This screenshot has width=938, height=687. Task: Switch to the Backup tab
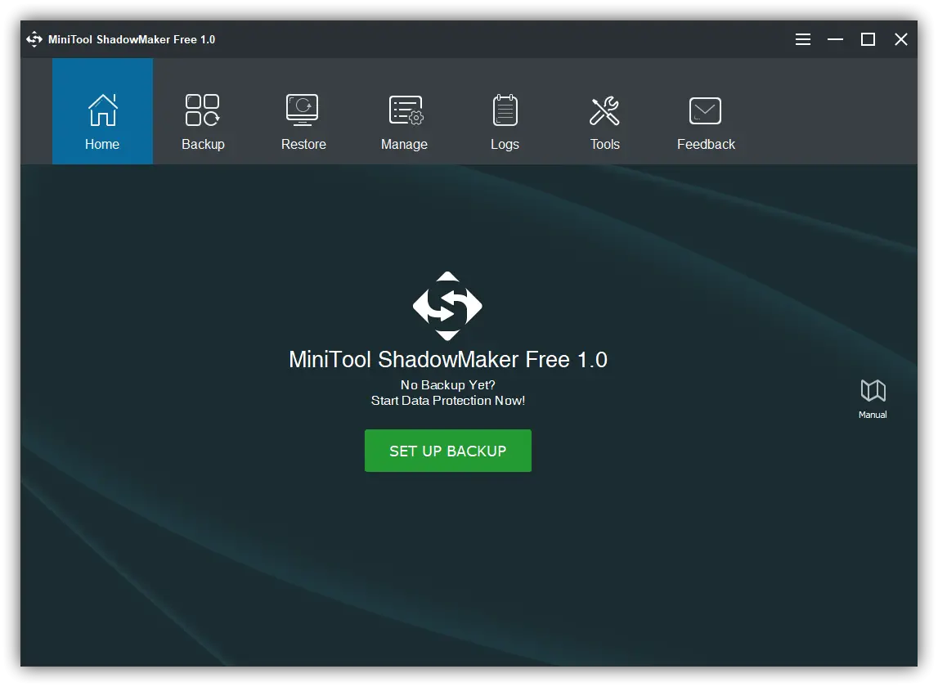point(203,111)
